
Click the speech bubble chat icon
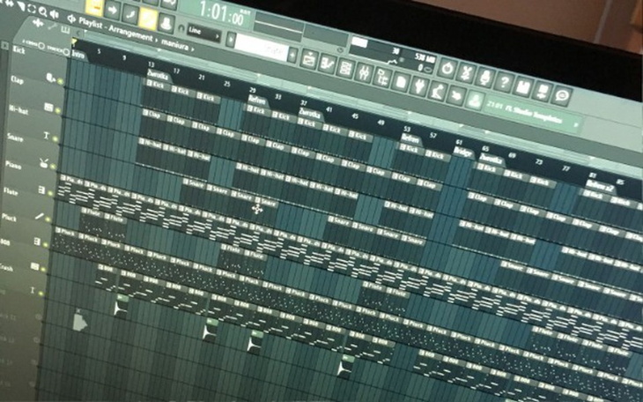(561, 95)
